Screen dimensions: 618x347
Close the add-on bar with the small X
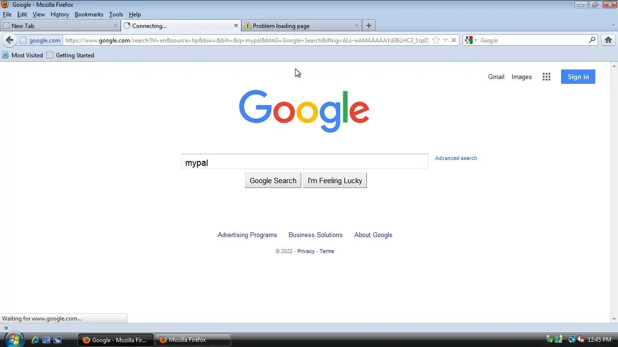click(x=6, y=328)
